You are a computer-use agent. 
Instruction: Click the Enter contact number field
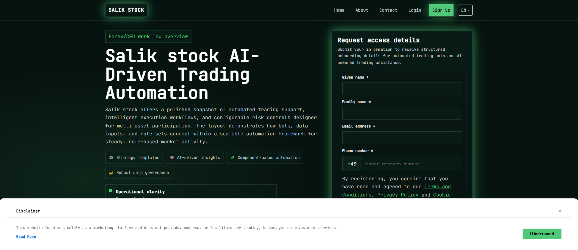coord(412,164)
